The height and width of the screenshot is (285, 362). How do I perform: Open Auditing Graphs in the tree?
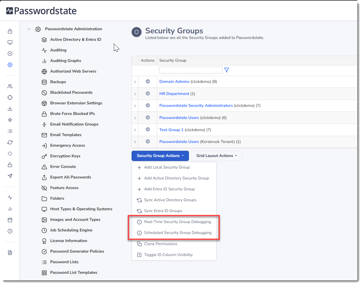pyautogui.click(x=65, y=61)
